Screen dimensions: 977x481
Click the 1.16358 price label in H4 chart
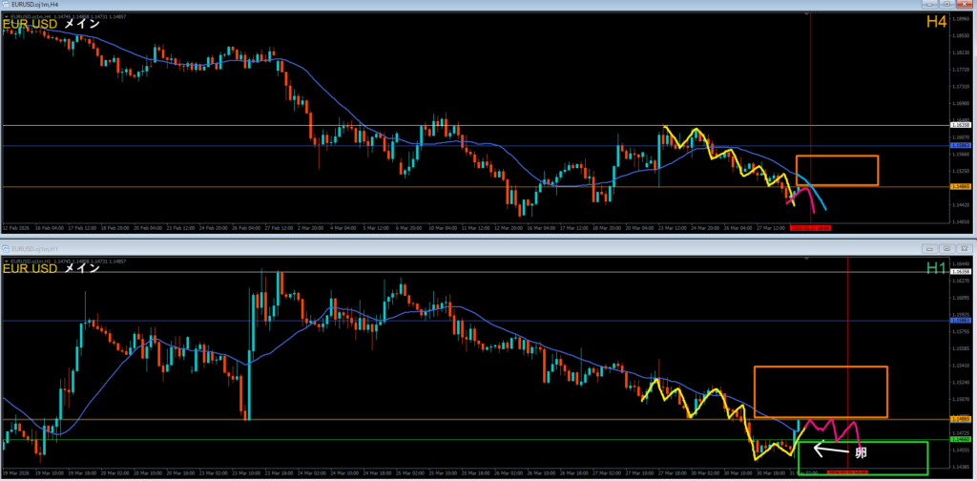pos(962,125)
